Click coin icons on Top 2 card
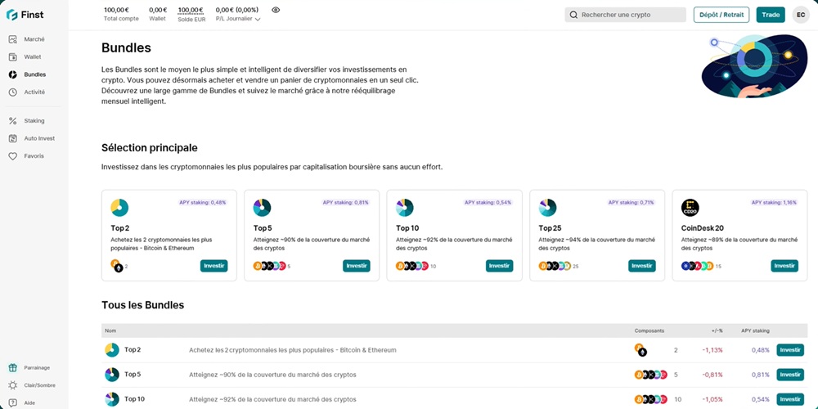 (x=117, y=266)
